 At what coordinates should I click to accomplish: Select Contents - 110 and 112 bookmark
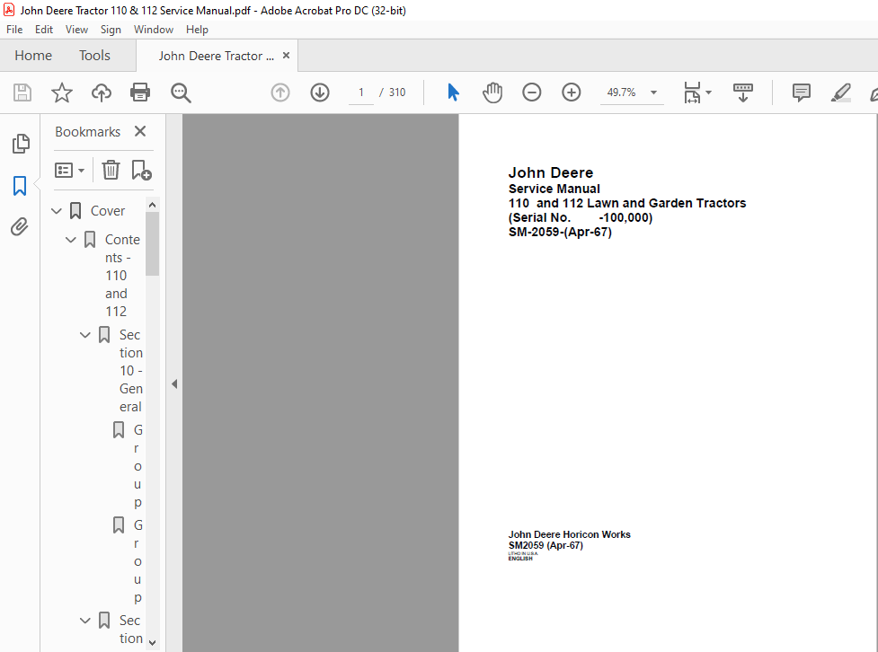tap(122, 276)
